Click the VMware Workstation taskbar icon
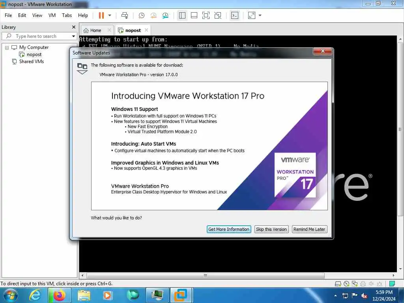This screenshot has height=303, width=404. tap(181, 295)
